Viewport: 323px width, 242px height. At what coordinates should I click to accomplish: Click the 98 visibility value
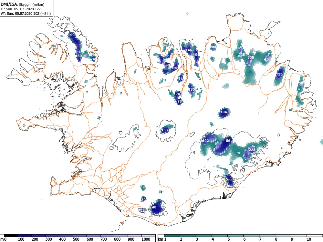168,65
